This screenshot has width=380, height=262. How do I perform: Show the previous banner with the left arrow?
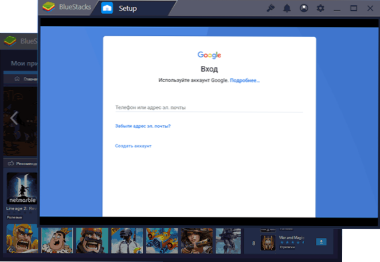14,118
